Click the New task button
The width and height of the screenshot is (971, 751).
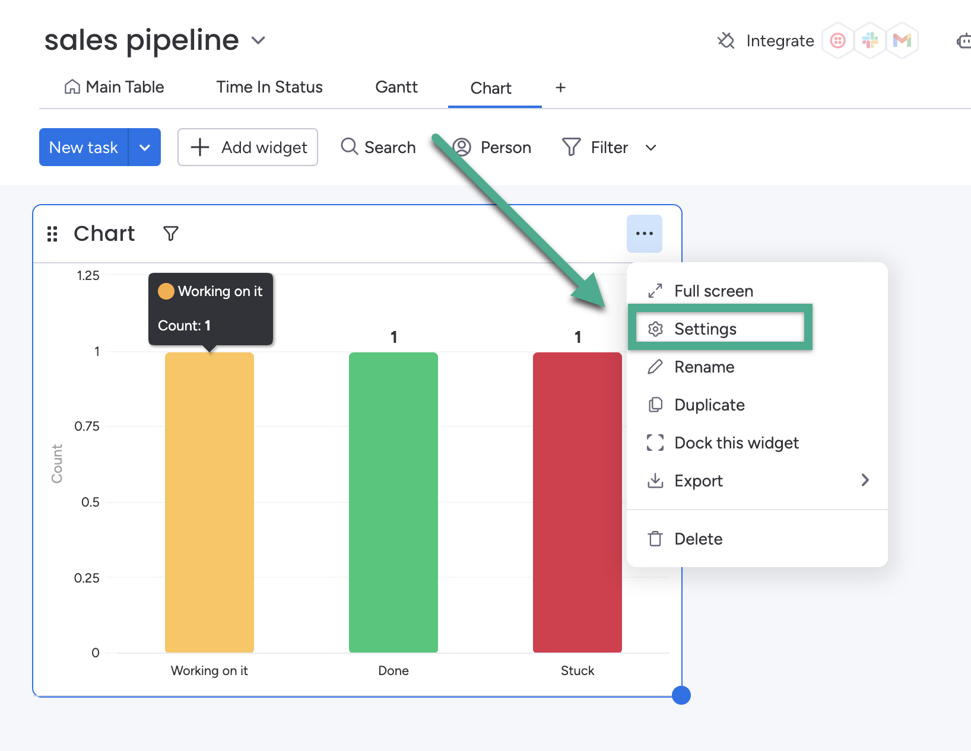pyautogui.click(x=84, y=148)
